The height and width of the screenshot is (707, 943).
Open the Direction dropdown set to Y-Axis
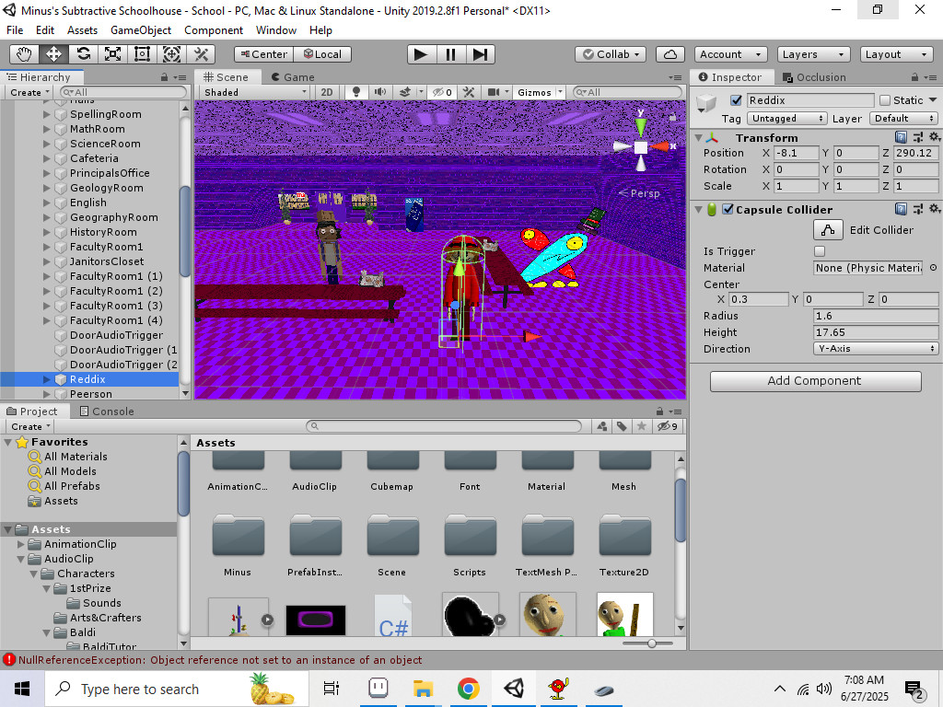pos(875,349)
